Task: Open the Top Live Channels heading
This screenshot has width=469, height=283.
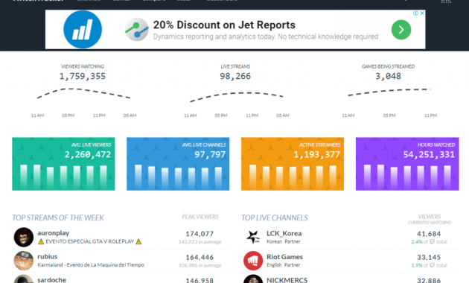Action: click(275, 217)
